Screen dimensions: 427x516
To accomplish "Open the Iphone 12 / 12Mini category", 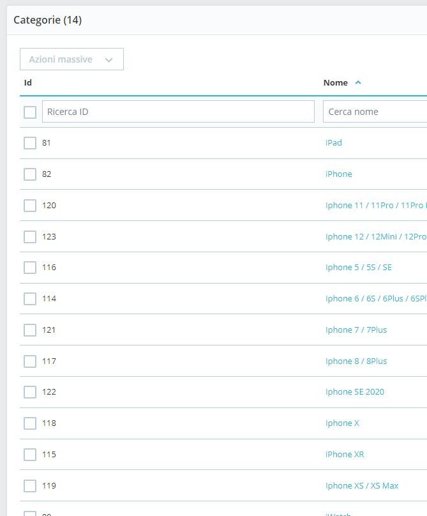I will tap(376, 237).
